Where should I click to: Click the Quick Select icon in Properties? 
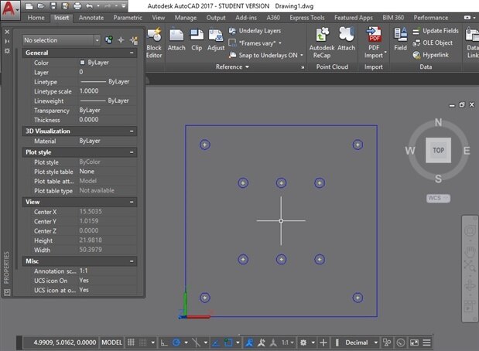133,39
